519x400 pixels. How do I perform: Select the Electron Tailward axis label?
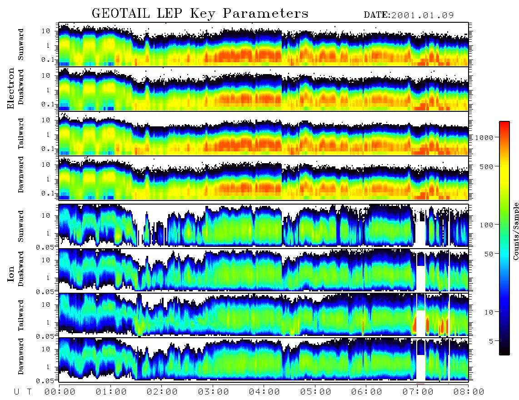pyautogui.click(x=21, y=134)
